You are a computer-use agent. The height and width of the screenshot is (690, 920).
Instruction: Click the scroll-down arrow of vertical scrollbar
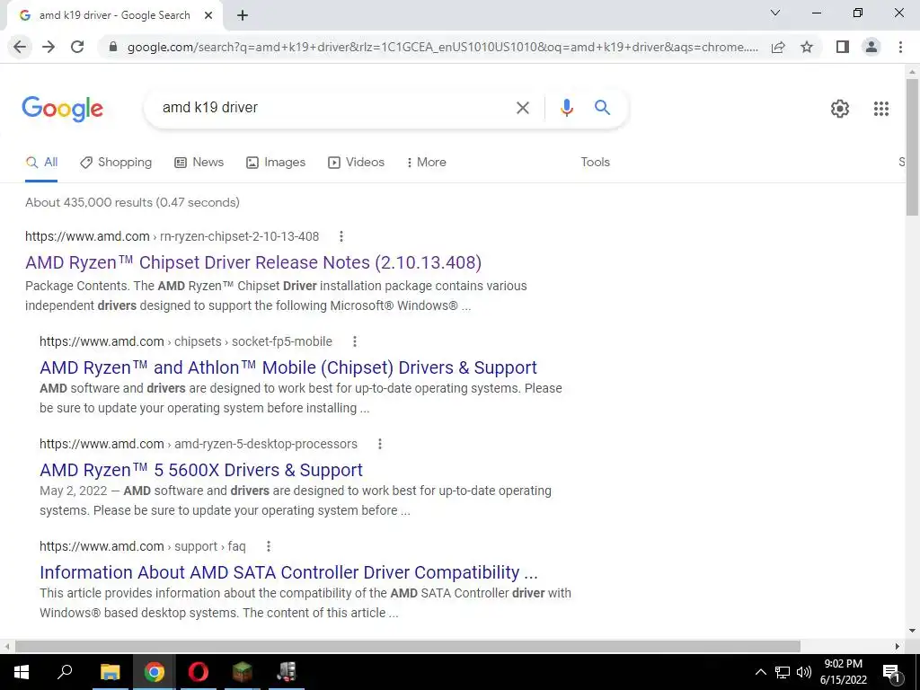[912, 631]
